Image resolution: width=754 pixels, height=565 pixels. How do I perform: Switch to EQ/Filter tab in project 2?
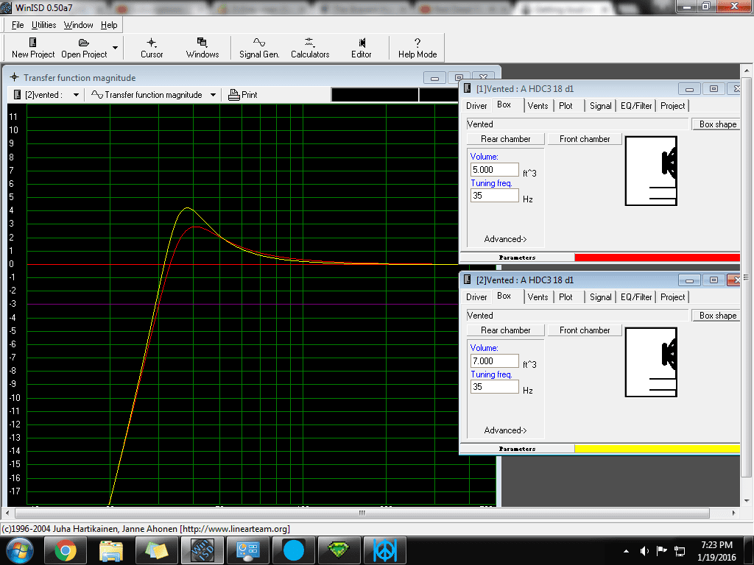[x=636, y=297]
